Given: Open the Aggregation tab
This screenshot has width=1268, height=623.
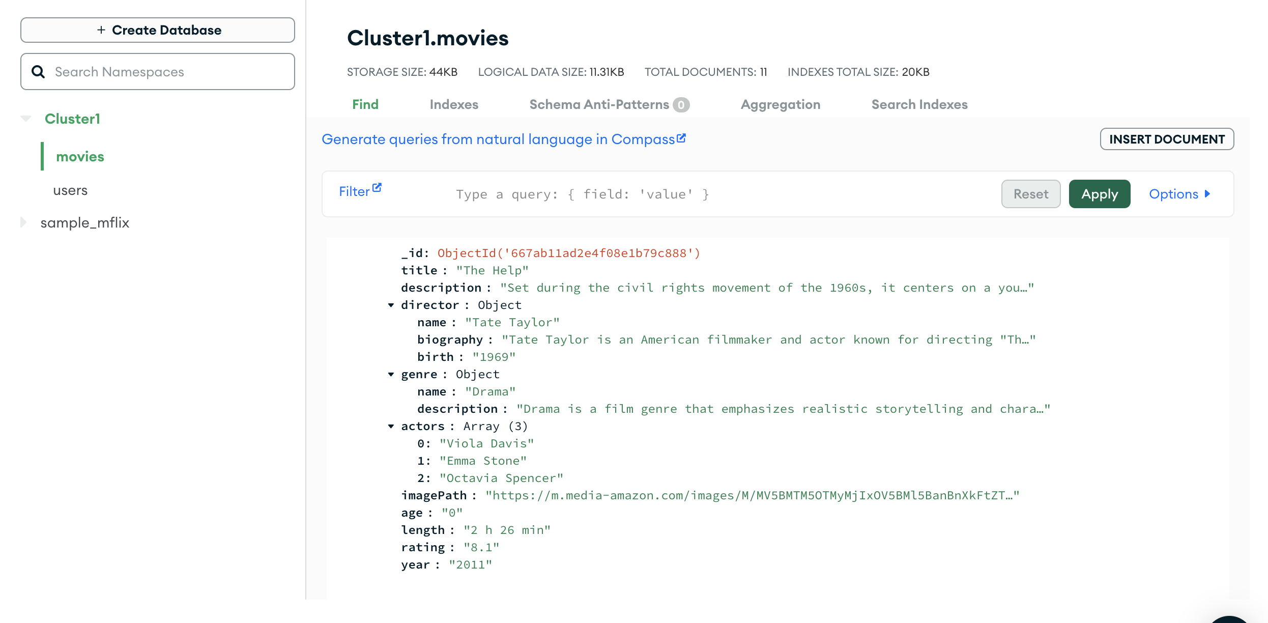Looking at the screenshot, I should pos(780,104).
